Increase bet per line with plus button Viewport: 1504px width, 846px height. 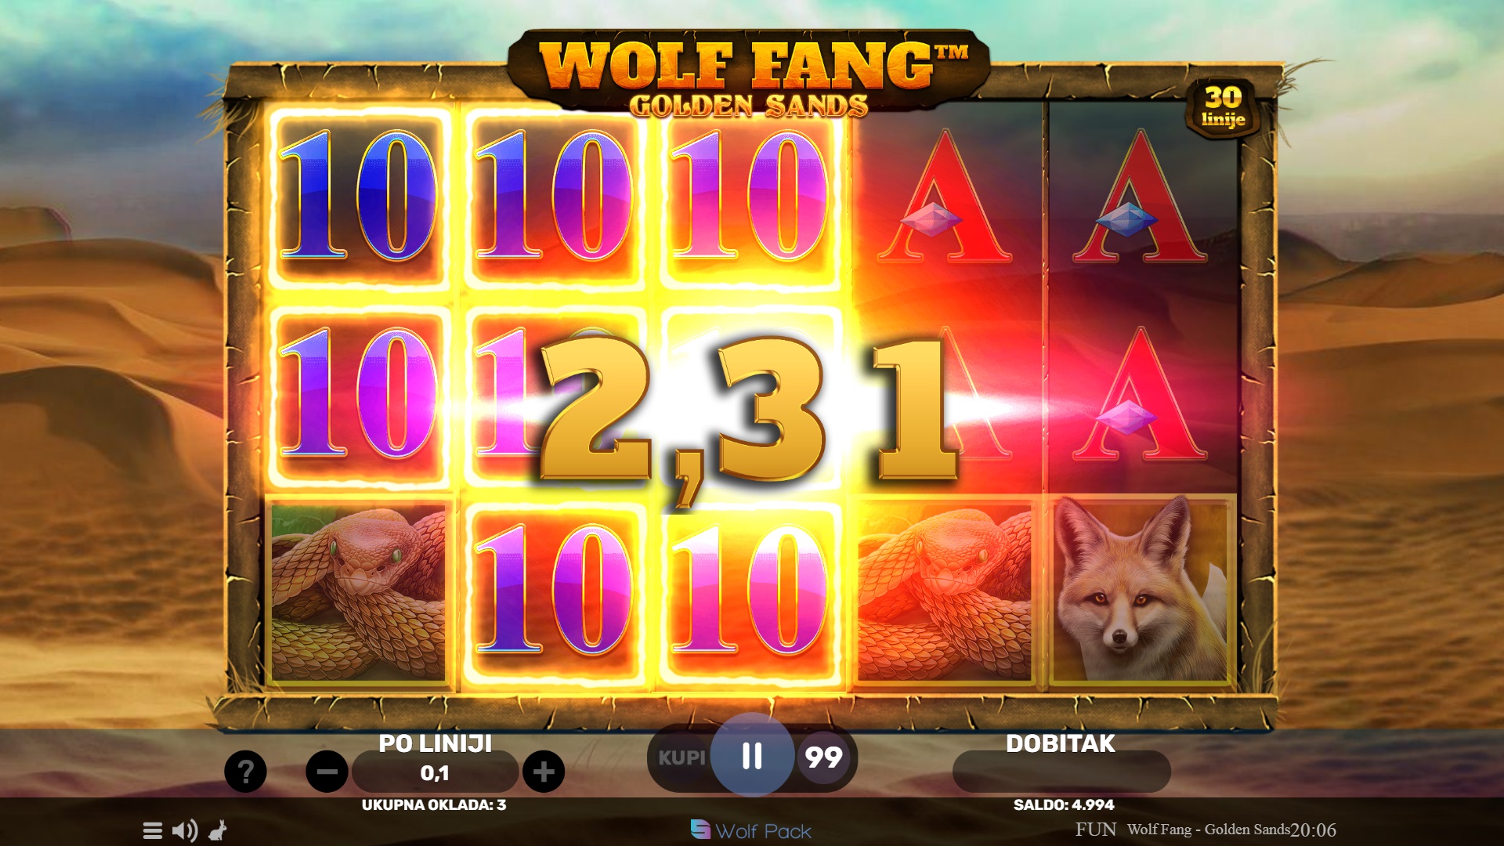544,772
